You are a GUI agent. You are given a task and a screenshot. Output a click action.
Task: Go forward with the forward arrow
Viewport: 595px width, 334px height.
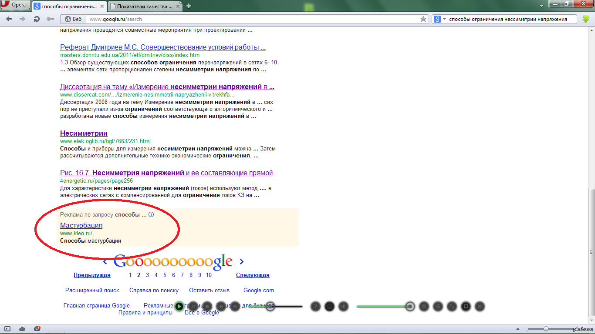click(x=23, y=19)
